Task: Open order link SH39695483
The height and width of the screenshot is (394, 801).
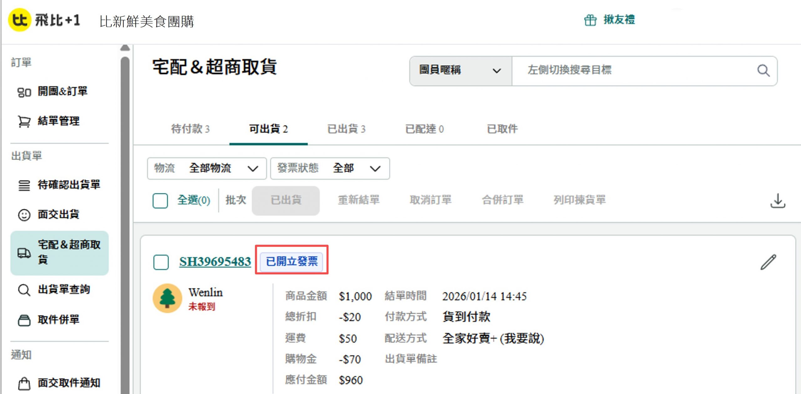Action: pos(215,262)
